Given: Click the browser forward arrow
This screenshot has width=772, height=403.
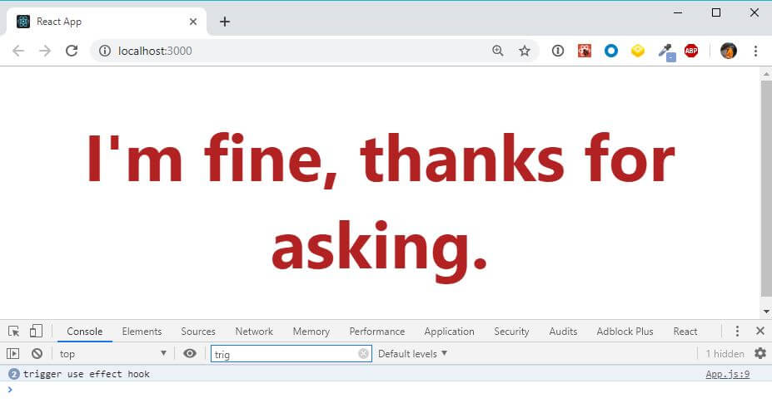Looking at the screenshot, I should click(x=45, y=51).
